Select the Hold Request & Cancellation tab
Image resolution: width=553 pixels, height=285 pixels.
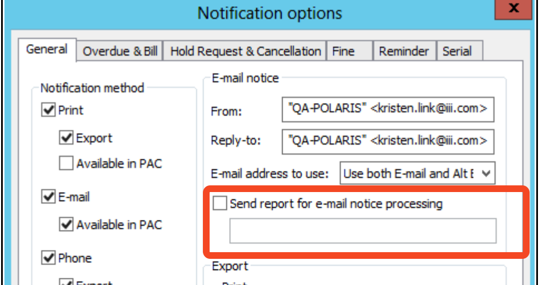click(x=245, y=52)
